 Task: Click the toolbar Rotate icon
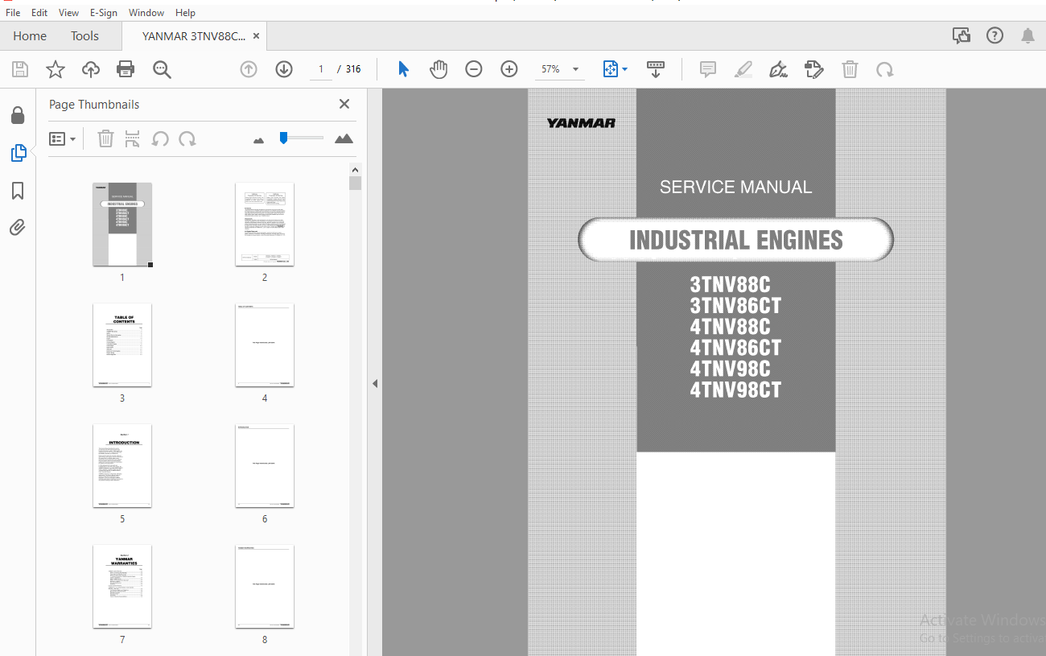coord(885,69)
